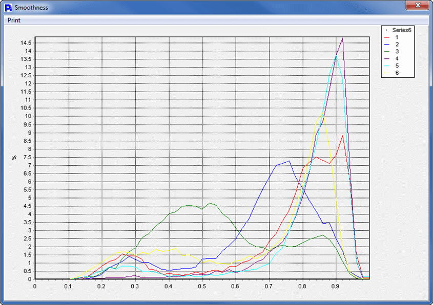The height and width of the screenshot is (305, 433).
Task: Click the red line swatch for series 1
Action: (387, 37)
